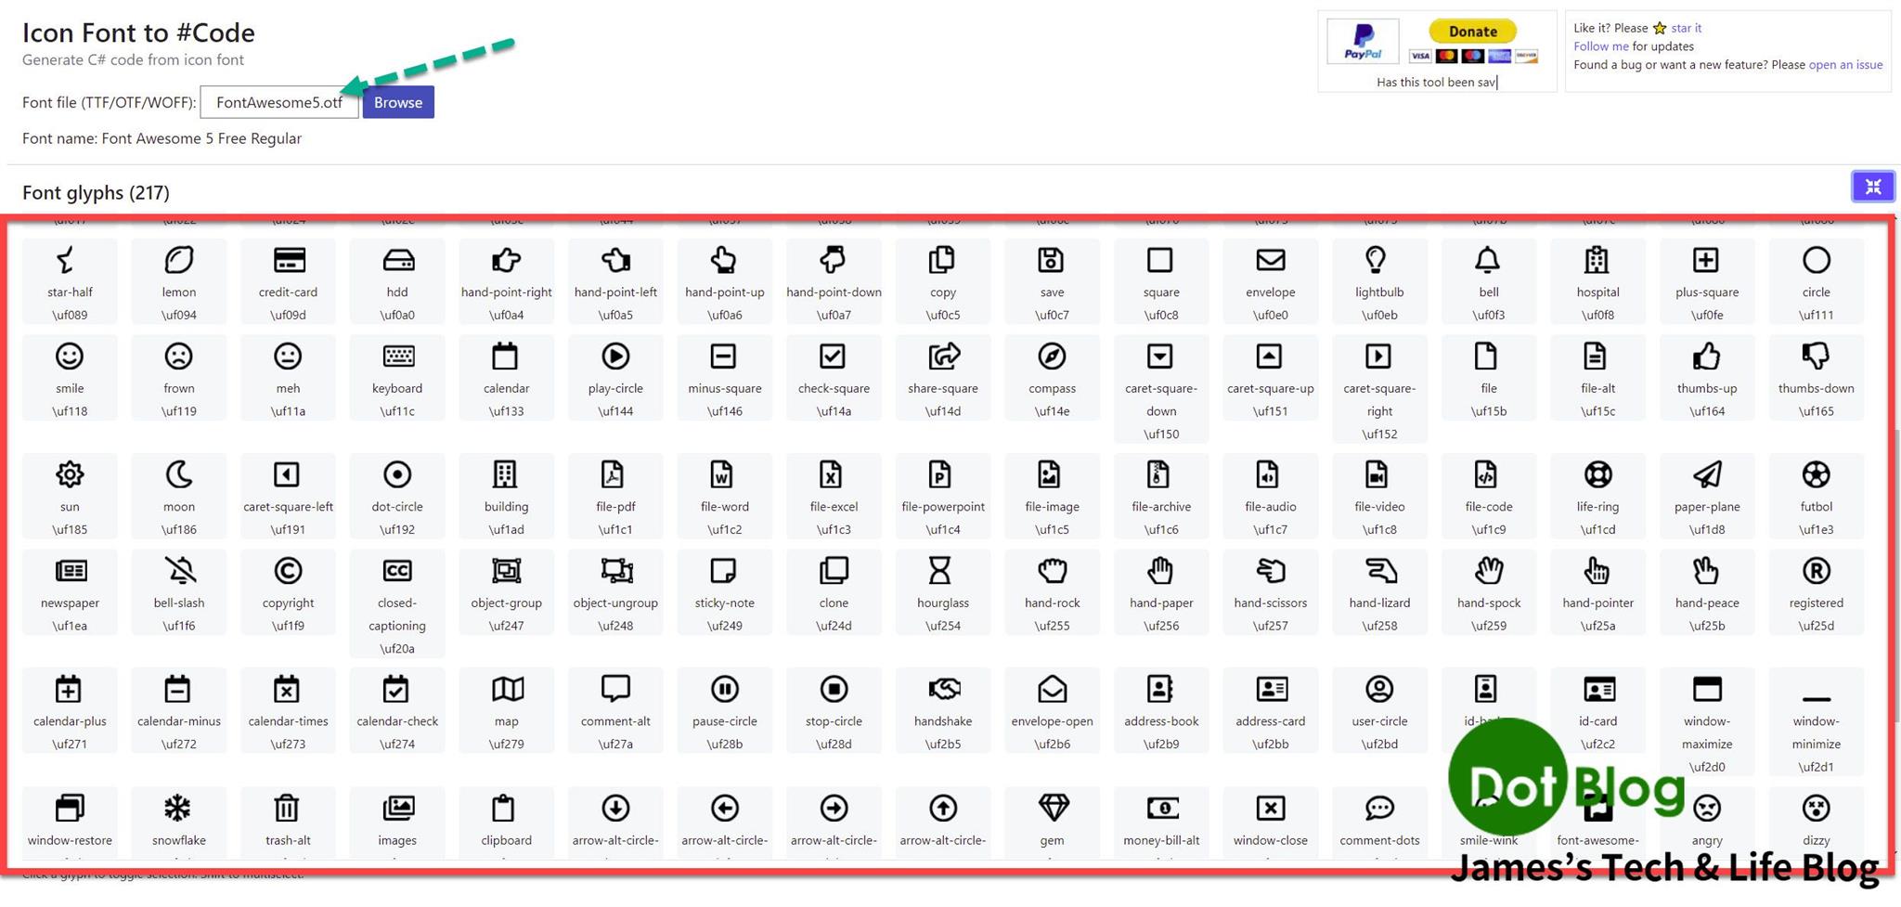Click the Donate button
This screenshot has width=1901, height=907.
(x=1471, y=31)
